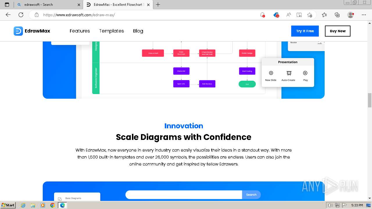Click the 5:33 PM system clock
This screenshot has width=372, height=209.
click(x=357, y=205)
